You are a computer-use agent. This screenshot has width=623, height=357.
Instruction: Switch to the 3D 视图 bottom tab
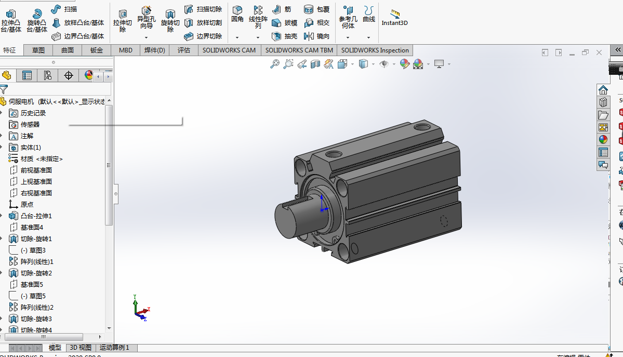[x=81, y=348]
